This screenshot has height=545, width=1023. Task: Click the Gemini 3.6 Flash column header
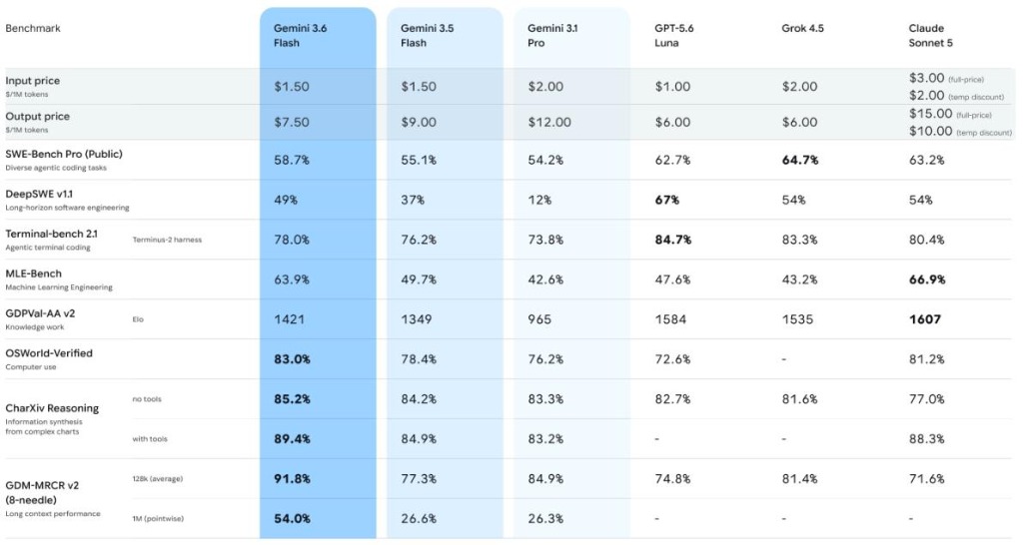click(300, 35)
